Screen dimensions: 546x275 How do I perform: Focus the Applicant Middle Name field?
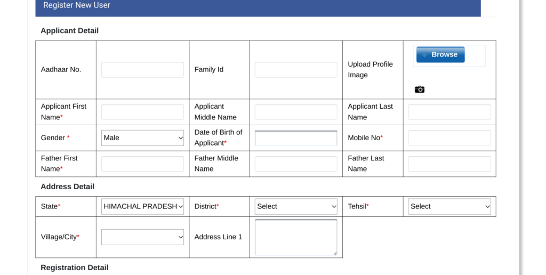tap(296, 112)
